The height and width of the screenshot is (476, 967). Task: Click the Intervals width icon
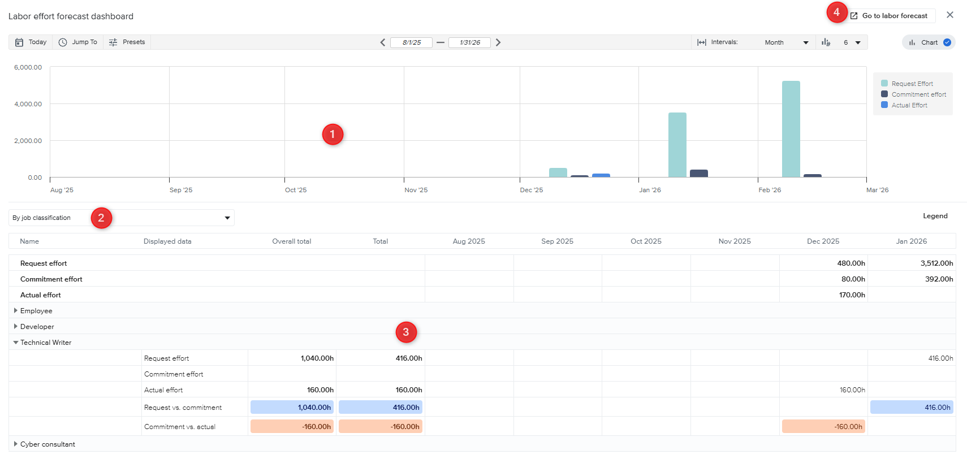(x=702, y=42)
